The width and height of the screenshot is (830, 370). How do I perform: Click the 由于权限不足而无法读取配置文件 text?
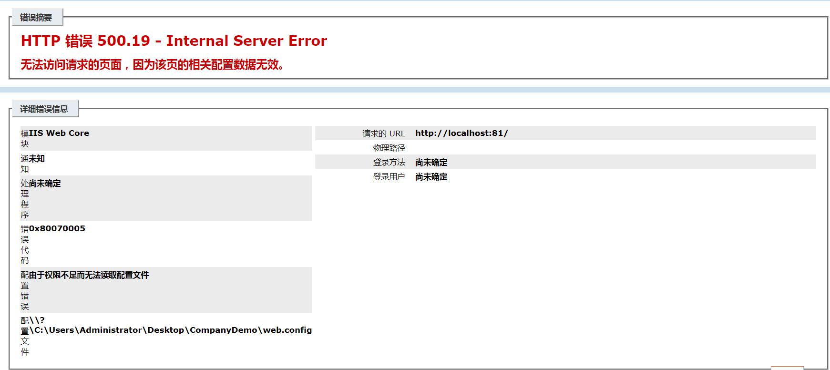(89, 275)
